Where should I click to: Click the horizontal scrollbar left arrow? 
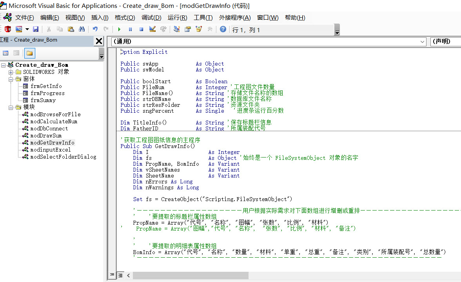click(129, 275)
